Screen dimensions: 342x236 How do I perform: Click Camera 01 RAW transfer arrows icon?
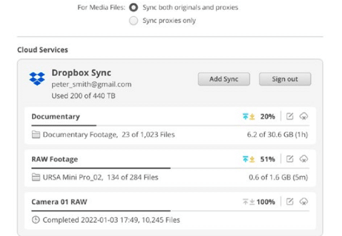[x=249, y=202]
